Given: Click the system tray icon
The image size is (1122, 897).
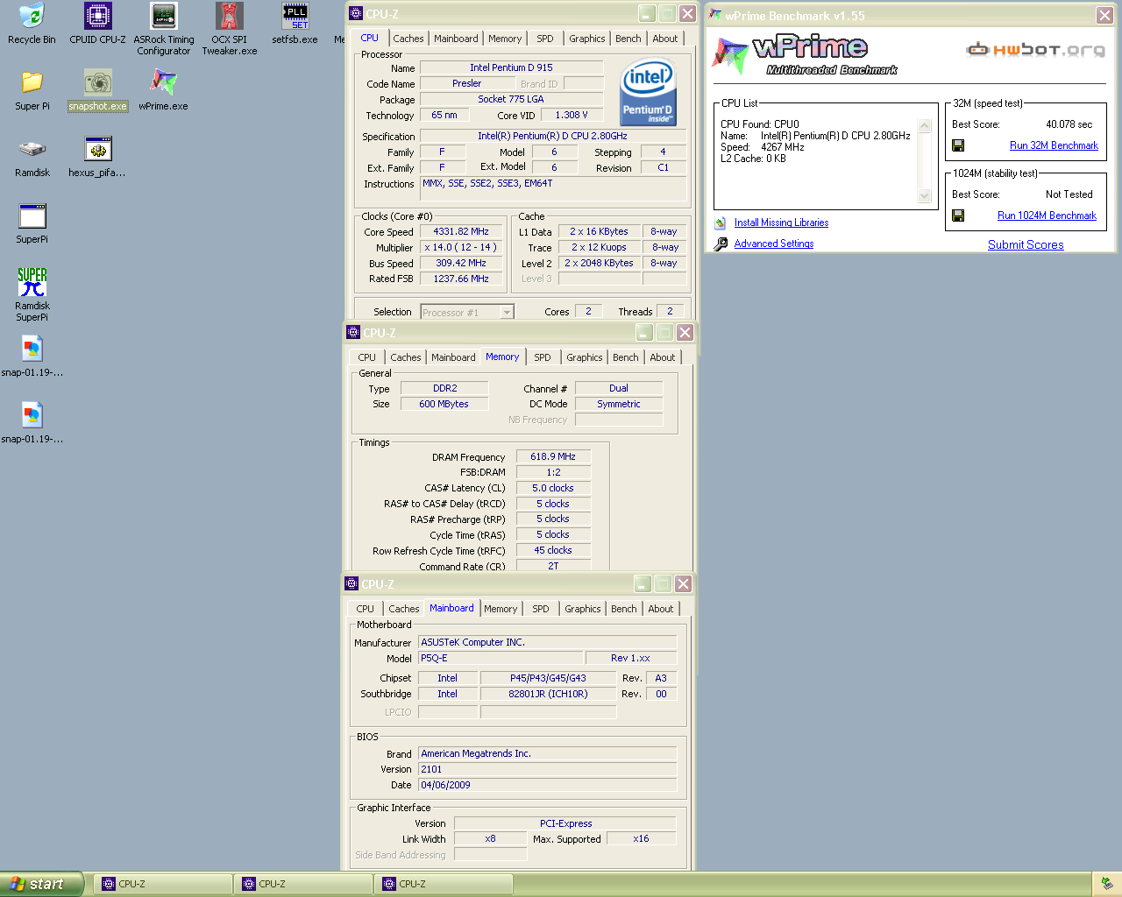Looking at the screenshot, I should (x=1107, y=884).
